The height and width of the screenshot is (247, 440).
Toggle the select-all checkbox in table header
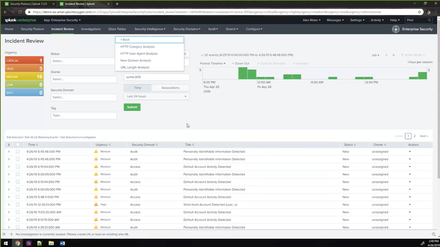(18, 145)
